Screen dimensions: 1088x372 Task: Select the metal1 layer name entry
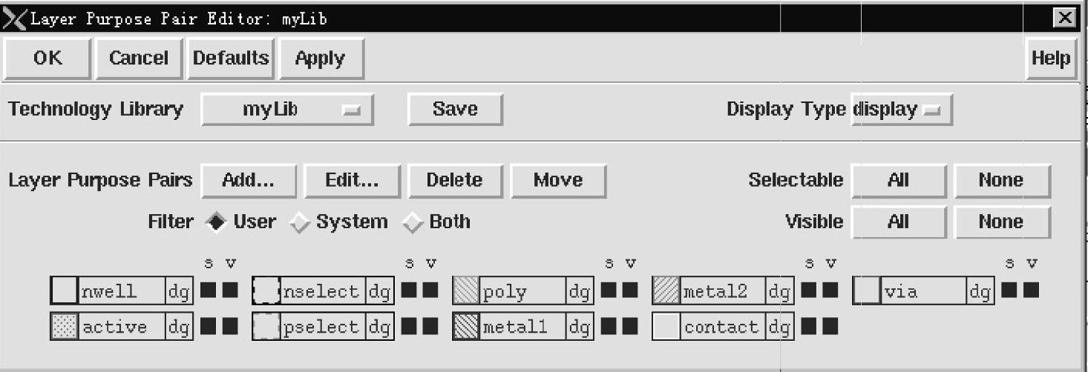point(522,327)
